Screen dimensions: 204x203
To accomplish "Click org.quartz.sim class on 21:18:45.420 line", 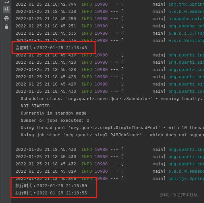I will (x=186, y=62).
